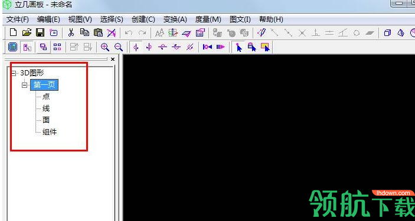Click the intersection point tool icon

[302, 33]
